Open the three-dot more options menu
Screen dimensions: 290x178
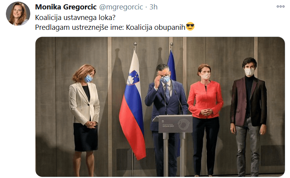click(x=281, y=6)
